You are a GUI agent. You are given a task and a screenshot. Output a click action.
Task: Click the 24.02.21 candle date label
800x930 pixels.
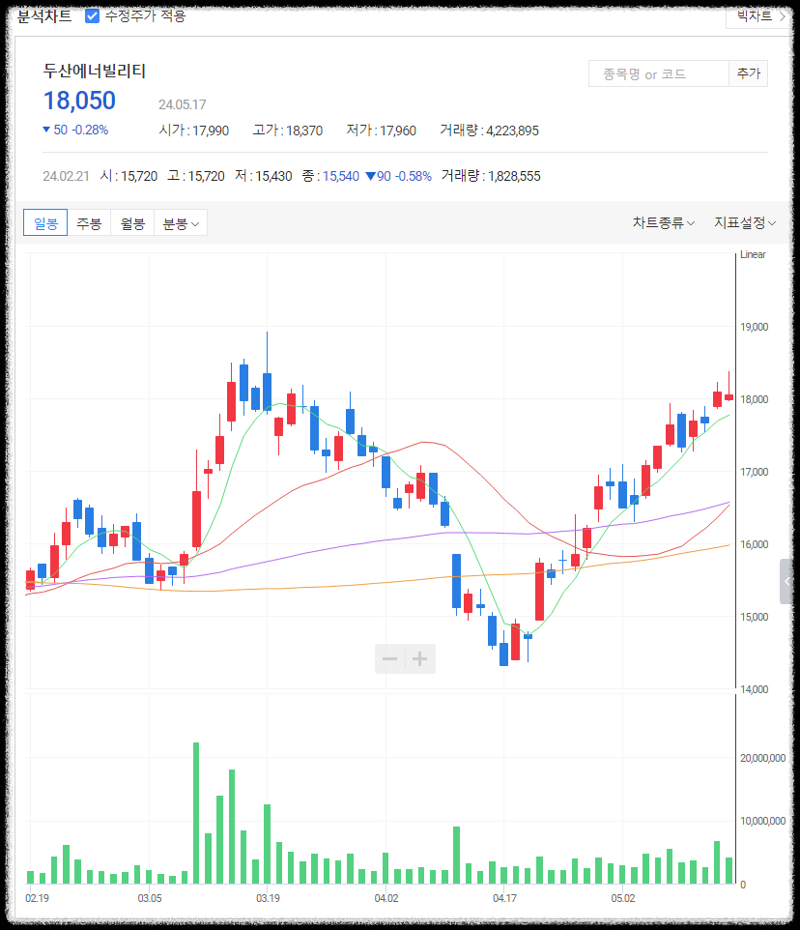pos(66,176)
